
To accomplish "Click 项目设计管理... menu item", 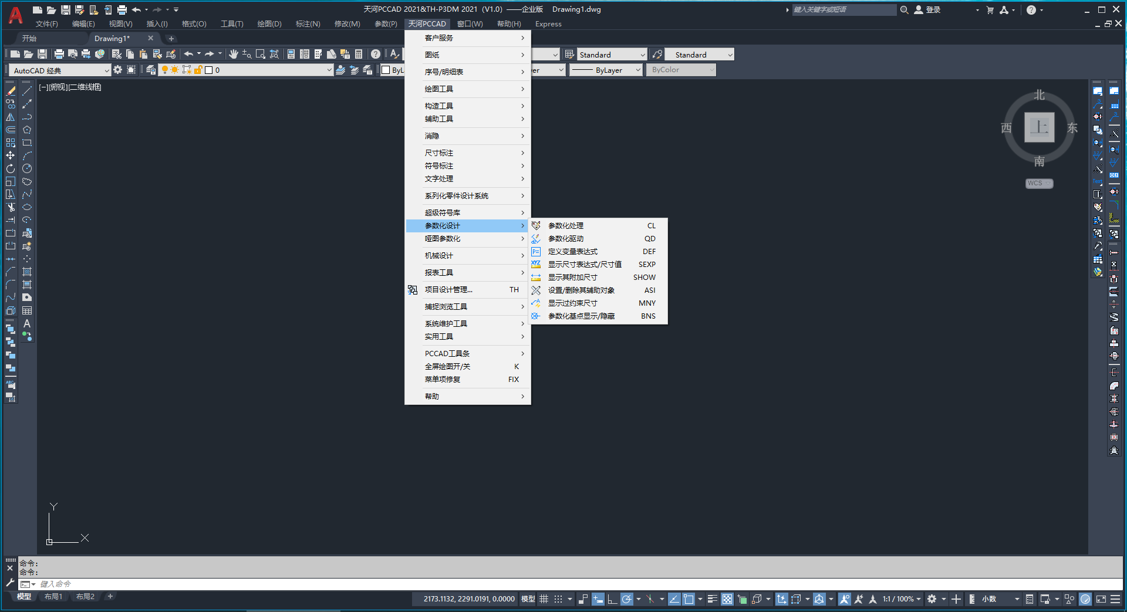I will [468, 290].
